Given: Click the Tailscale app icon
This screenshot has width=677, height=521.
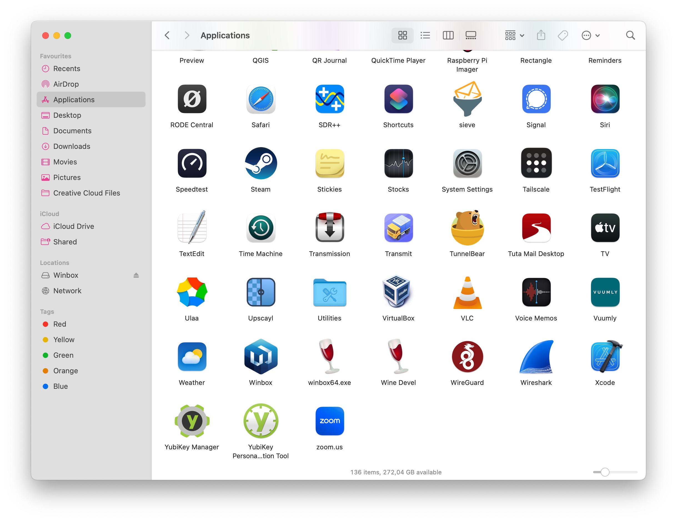Looking at the screenshot, I should (x=536, y=163).
